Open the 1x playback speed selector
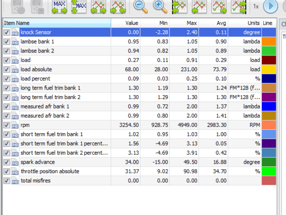This screenshot has width=286, height=215. click(256, 7)
